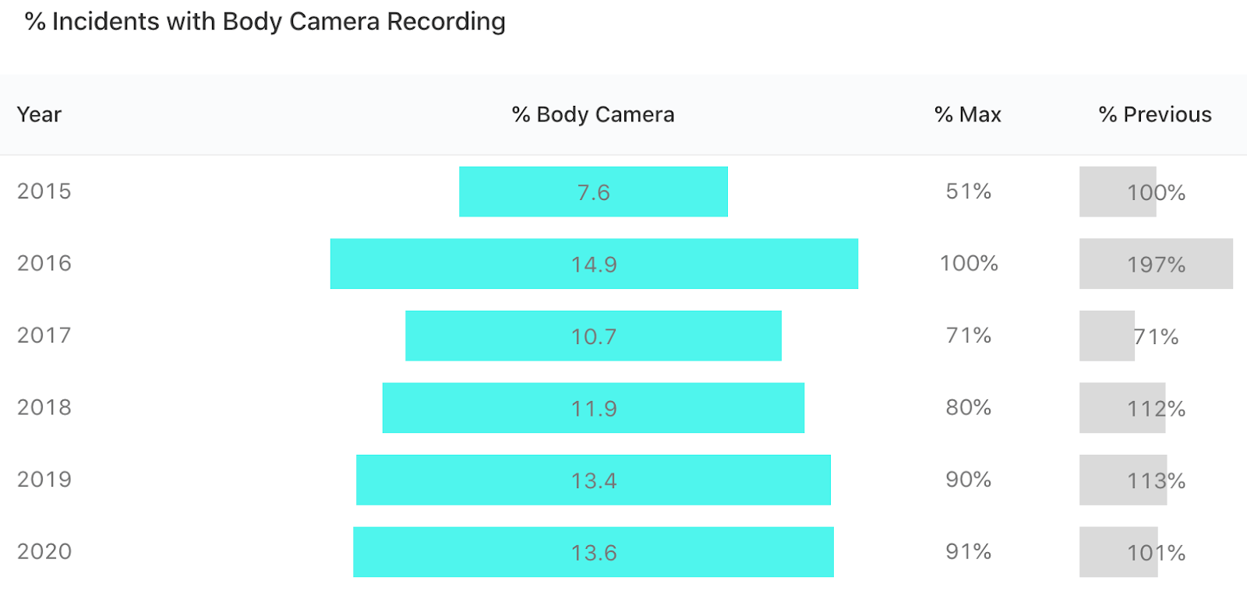Click the Year column header

click(x=39, y=114)
